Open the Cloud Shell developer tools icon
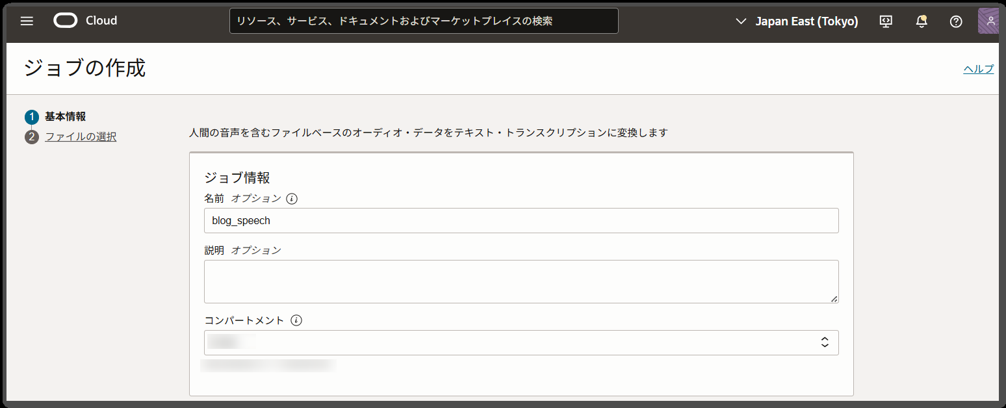This screenshot has width=1006, height=408. click(x=886, y=21)
